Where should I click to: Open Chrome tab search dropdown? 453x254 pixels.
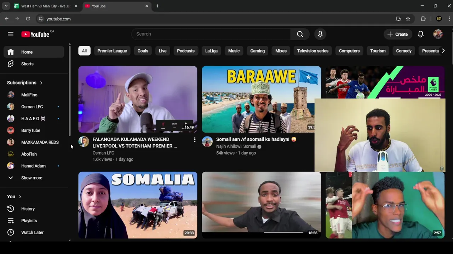pos(6,6)
